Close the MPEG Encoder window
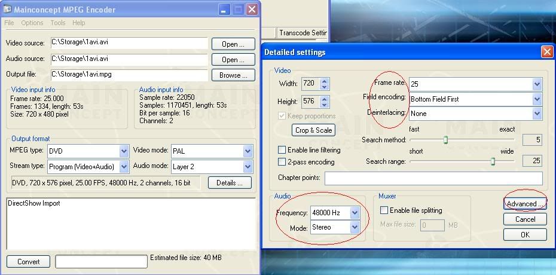This screenshot has width=556, height=275. click(x=252, y=10)
